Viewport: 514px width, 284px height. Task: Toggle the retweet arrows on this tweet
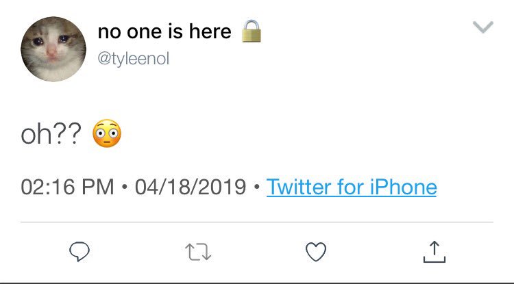click(x=198, y=253)
